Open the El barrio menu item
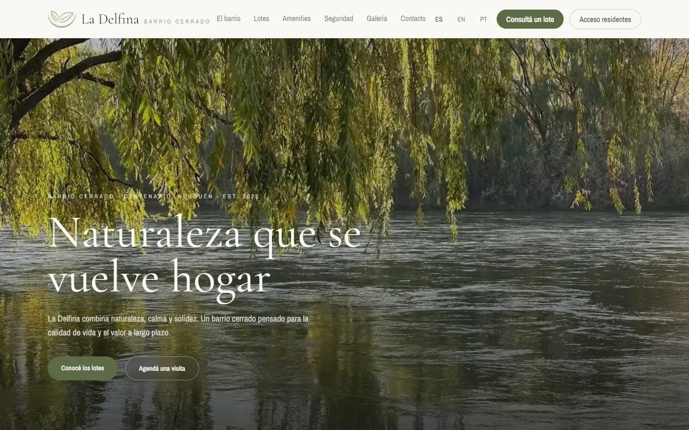689x430 pixels. 229,19
